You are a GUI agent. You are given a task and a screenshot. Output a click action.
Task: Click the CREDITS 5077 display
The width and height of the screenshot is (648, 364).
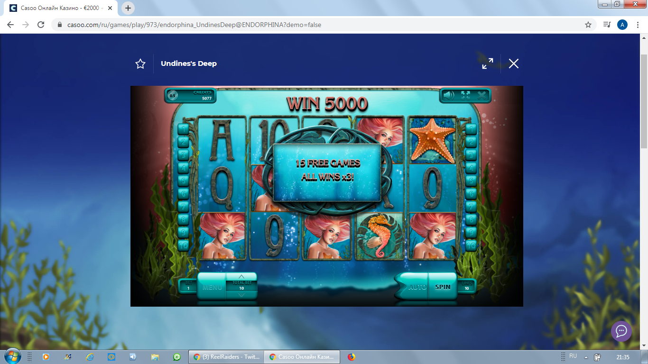(x=191, y=95)
